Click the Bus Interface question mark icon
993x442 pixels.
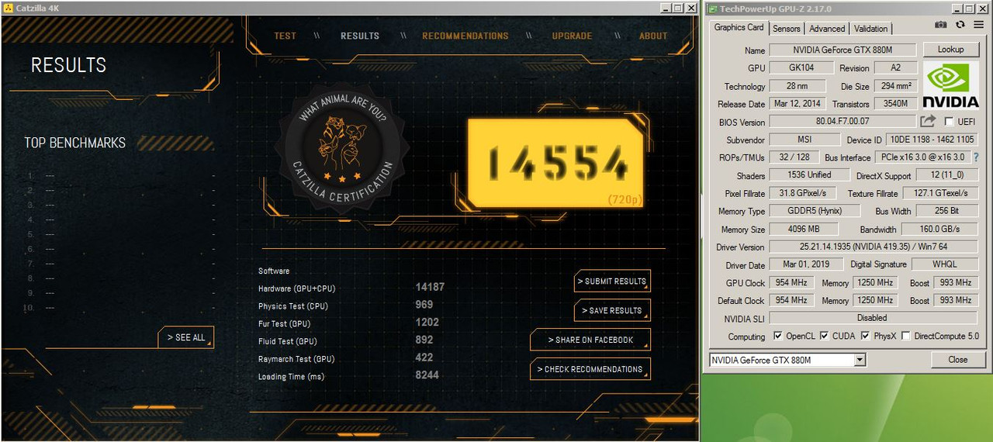click(976, 157)
